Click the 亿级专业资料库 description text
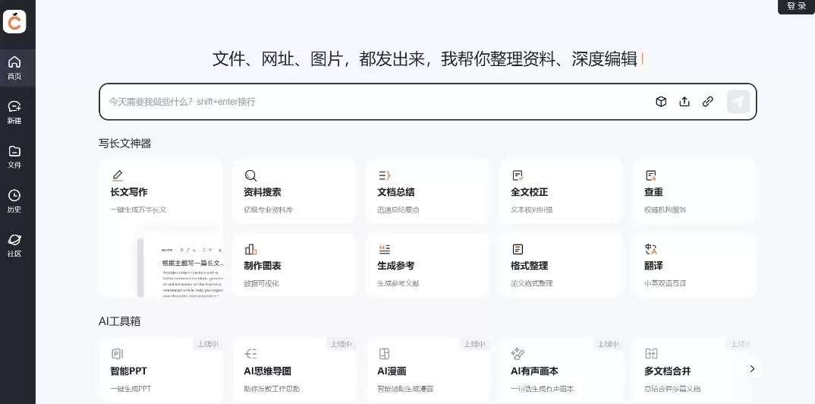The height and width of the screenshot is (404, 815). (268, 210)
